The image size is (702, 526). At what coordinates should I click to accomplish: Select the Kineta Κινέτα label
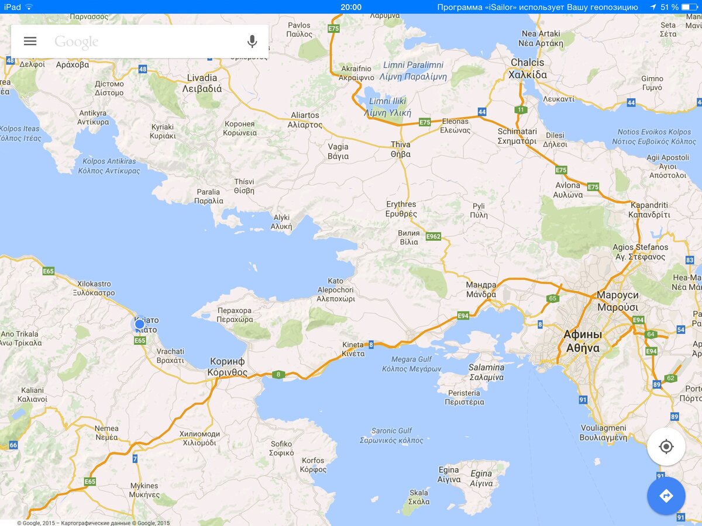click(x=353, y=349)
